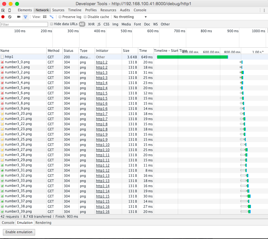Screen dimensions: 268x239
Task: Sort by the Status column header
Action: click(71, 51)
